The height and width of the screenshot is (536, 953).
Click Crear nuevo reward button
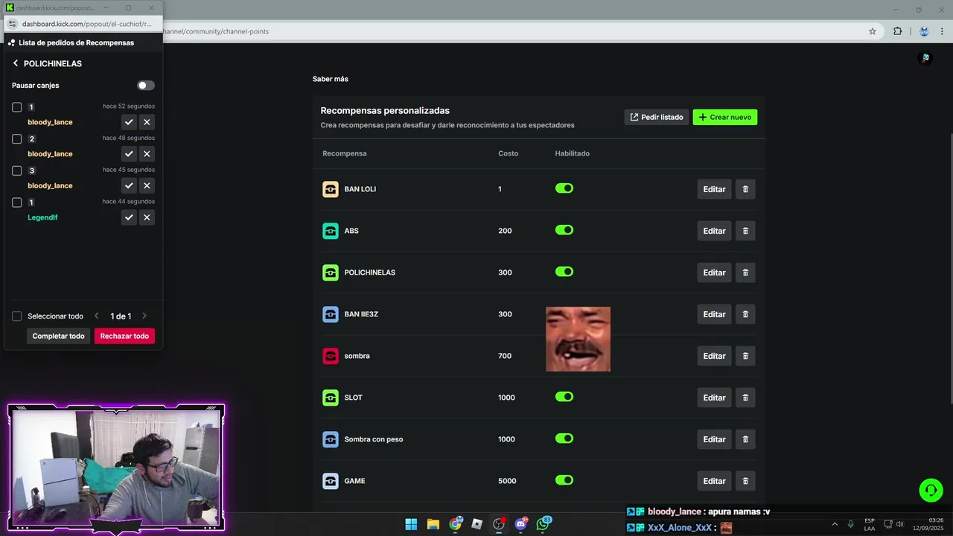[x=725, y=117]
